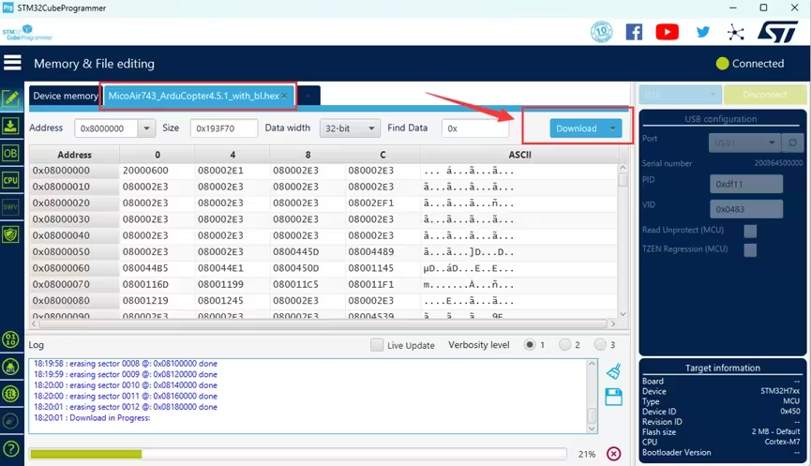
Task: Open the USB1 port dropdown
Action: (744, 143)
